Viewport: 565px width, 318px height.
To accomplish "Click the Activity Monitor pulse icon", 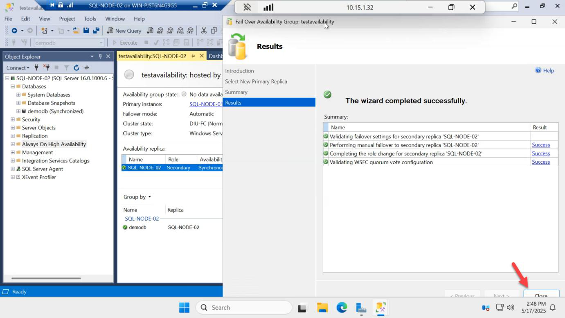I will tap(86, 68).
